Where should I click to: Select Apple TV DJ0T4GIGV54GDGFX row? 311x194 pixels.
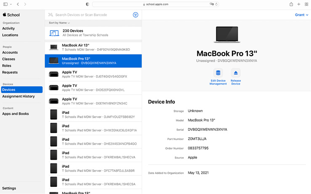coord(93,75)
